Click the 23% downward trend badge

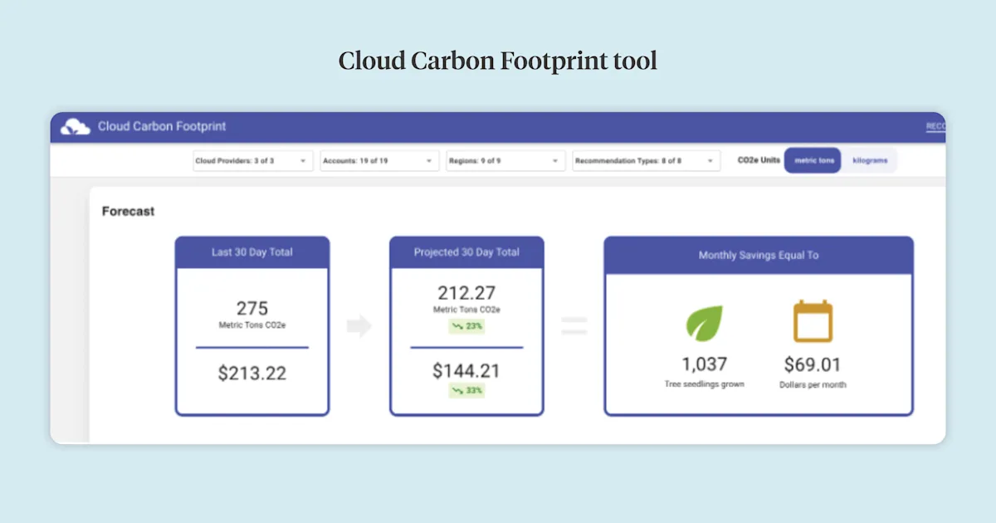point(466,326)
